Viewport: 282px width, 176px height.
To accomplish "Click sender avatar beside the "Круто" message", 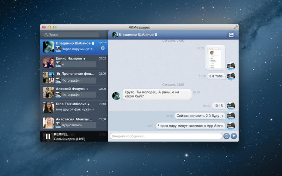I will [x=116, y=96].
